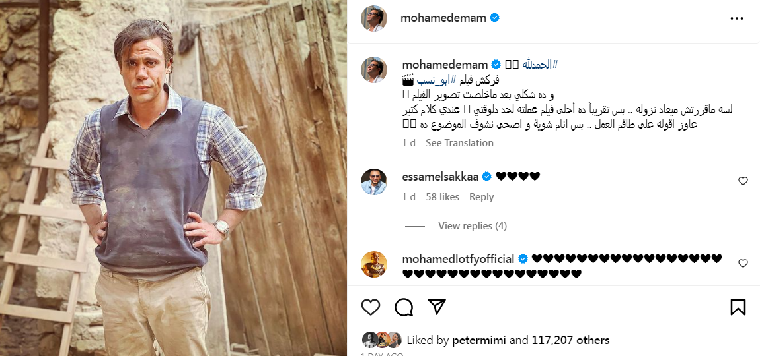The image size is (760, 356).
Task: Open mohamedemam profile from header username
Action: point(444,18)
